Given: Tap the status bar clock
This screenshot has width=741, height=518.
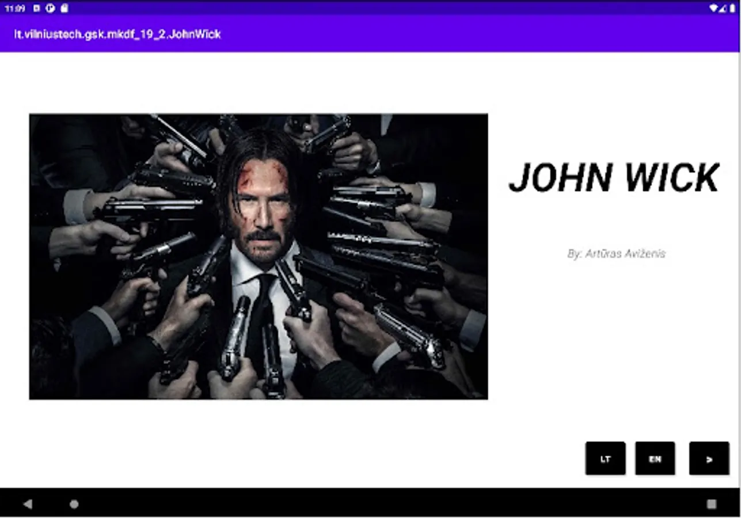Looking at the screenshot, I should pyautogui.click(x=15, y=9).
